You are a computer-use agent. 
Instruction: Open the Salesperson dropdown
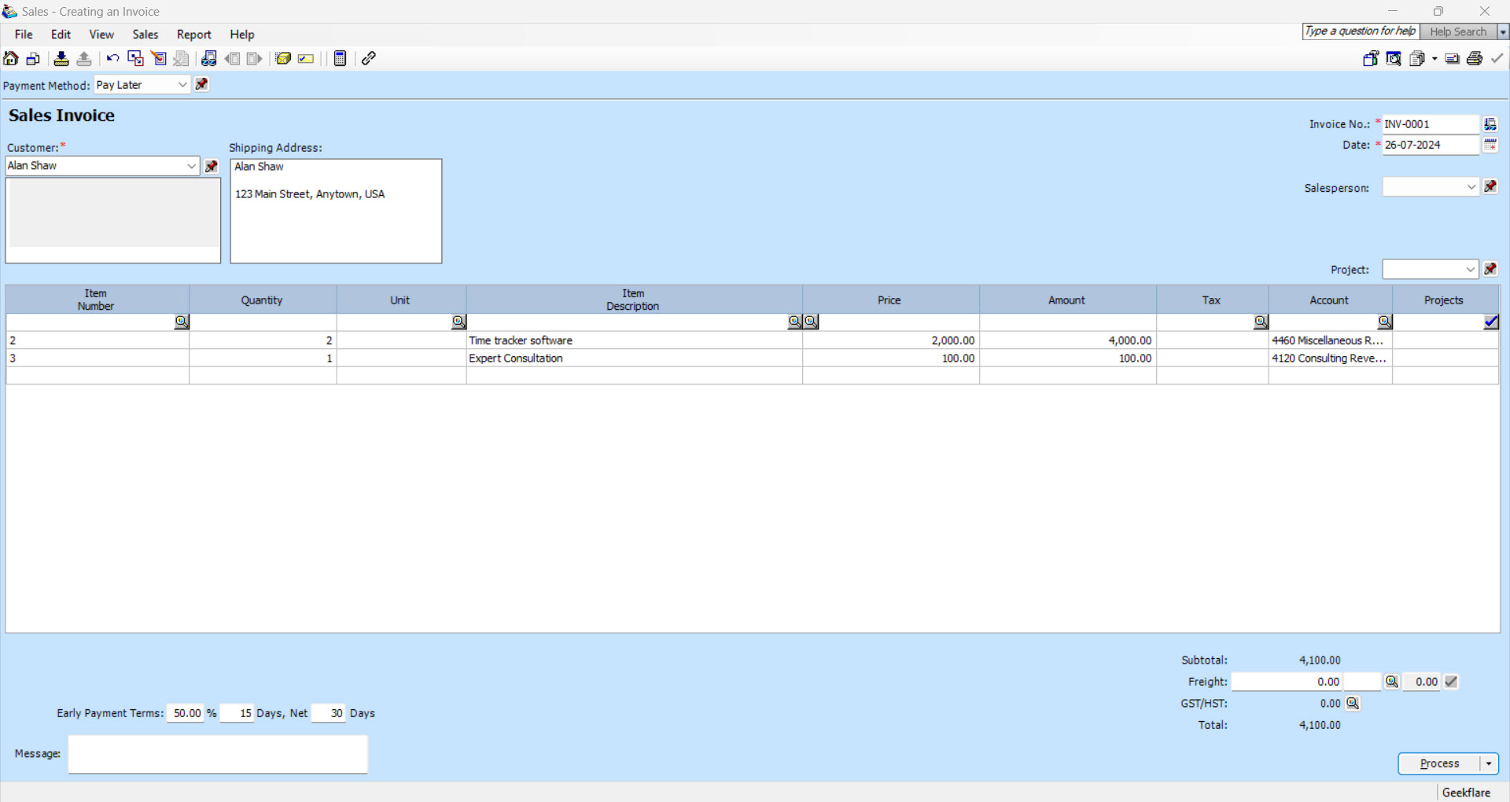tap(1471, 187)
